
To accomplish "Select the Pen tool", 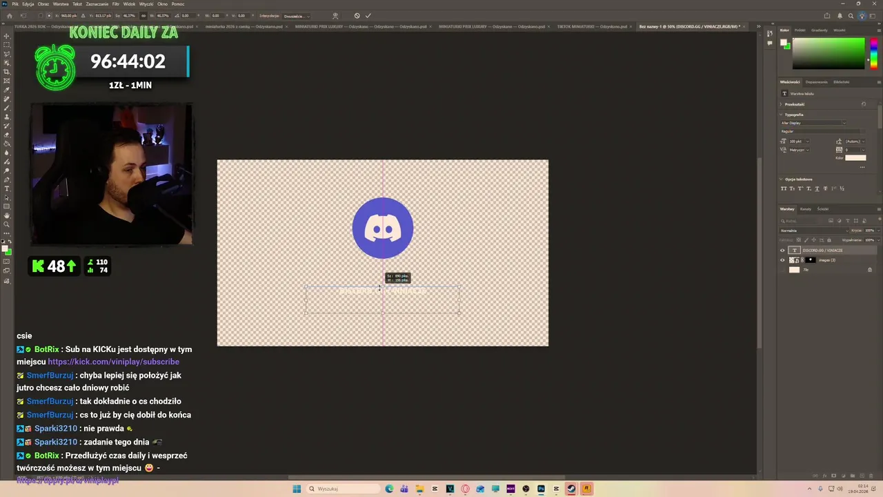I will tap(7, 179).
